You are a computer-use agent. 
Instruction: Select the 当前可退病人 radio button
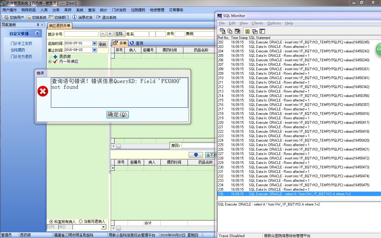tap(81, 222)
